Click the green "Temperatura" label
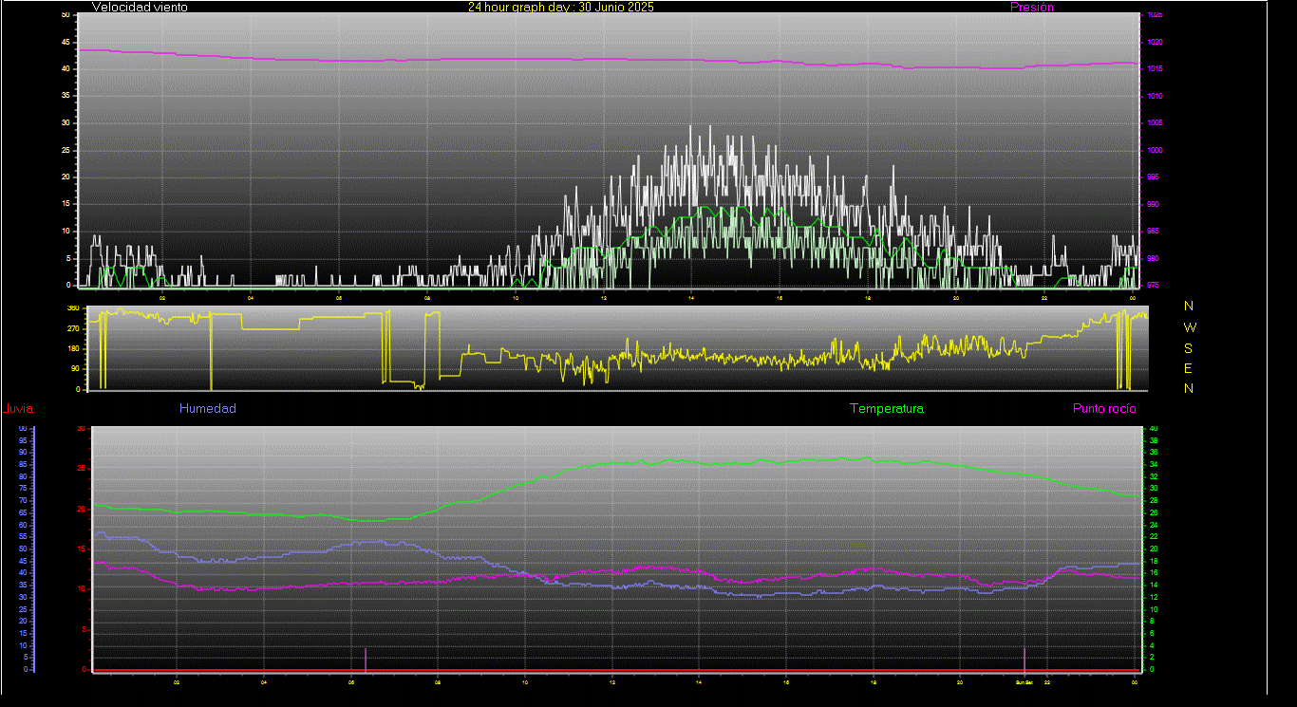Image resolution: width=1297 pixels, height=707 pixels. pyautogui.click(x=886, y=409)
